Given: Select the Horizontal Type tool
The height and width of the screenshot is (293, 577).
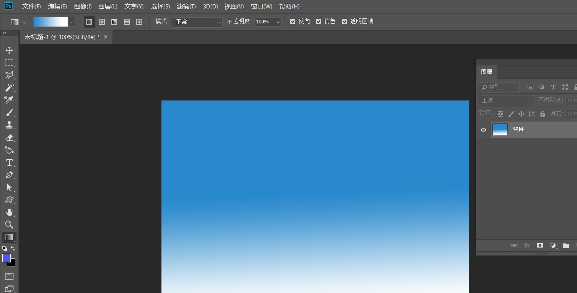Looking at the screenshot, I should (10, 163).
